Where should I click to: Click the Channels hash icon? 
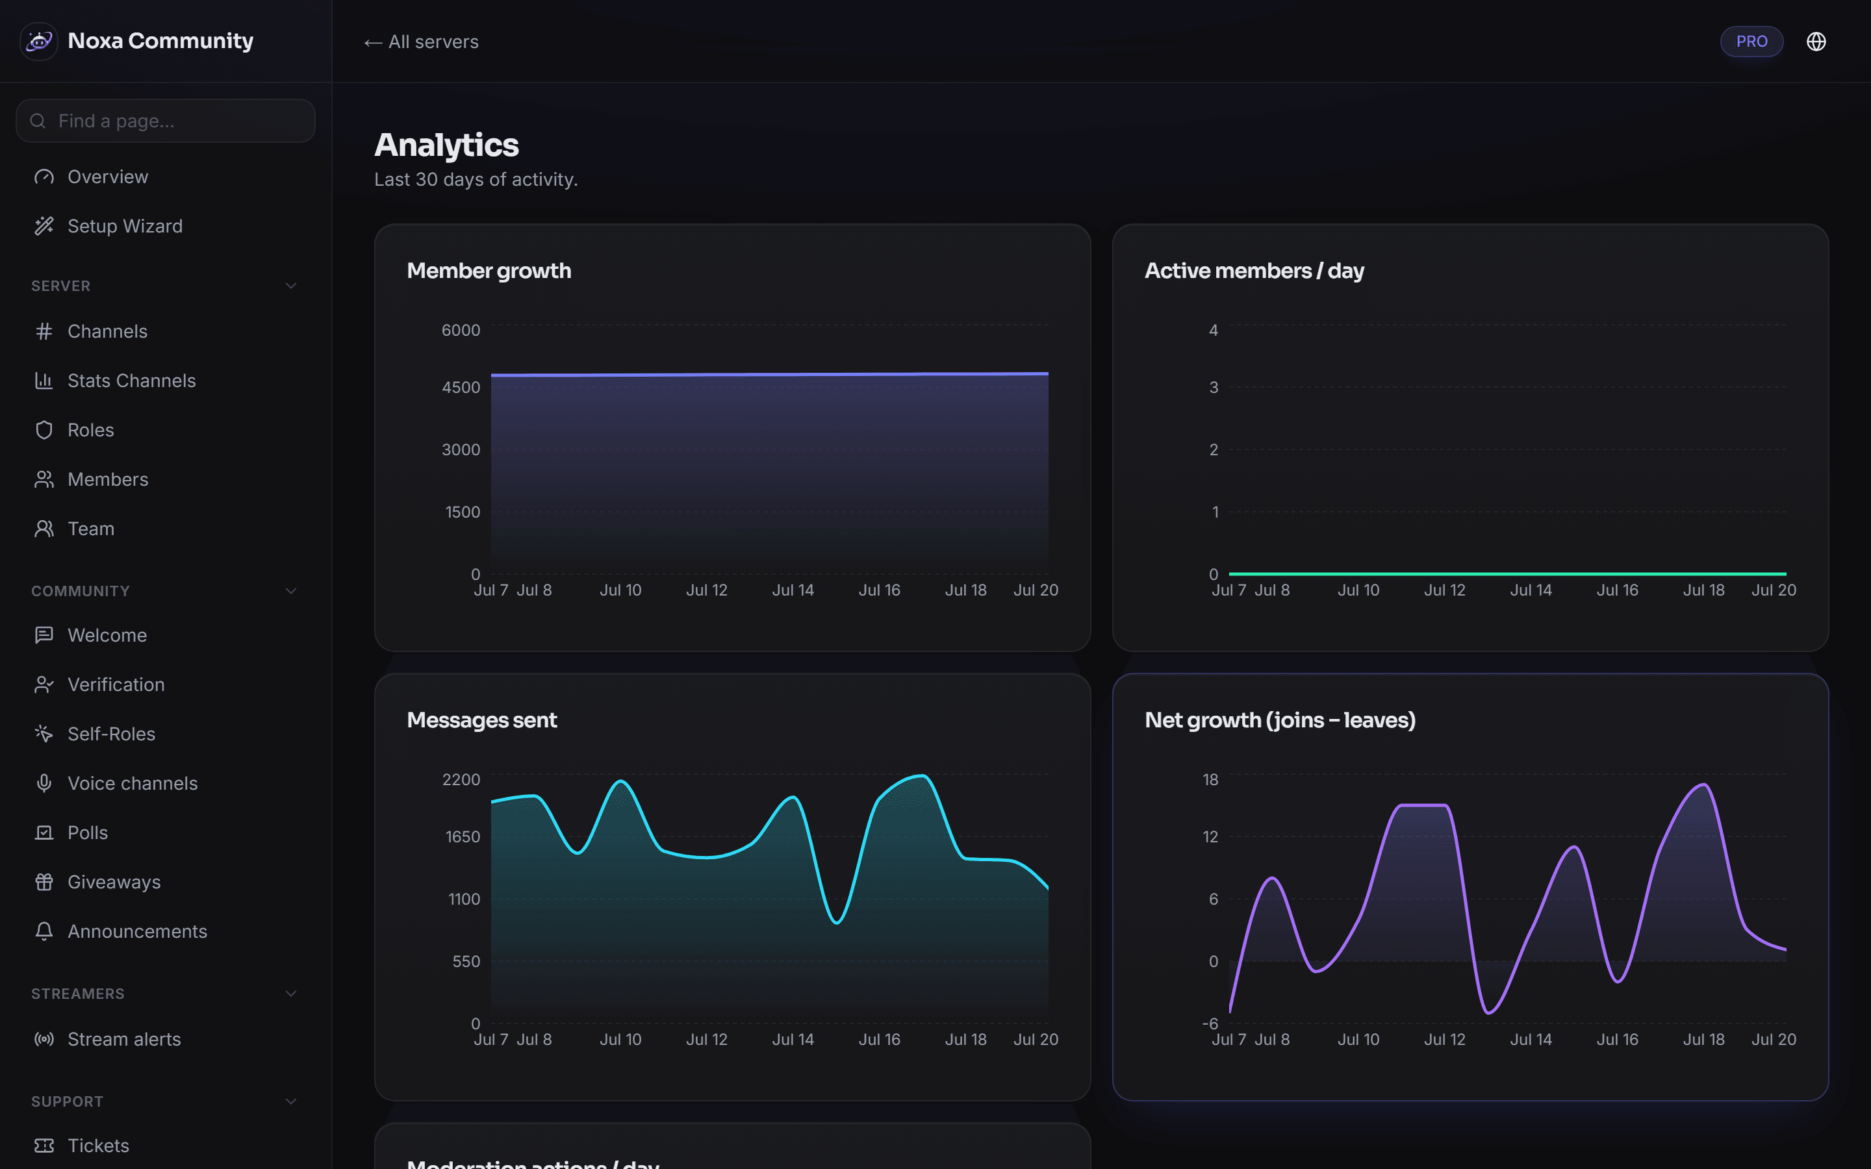(x=44, y=332)
